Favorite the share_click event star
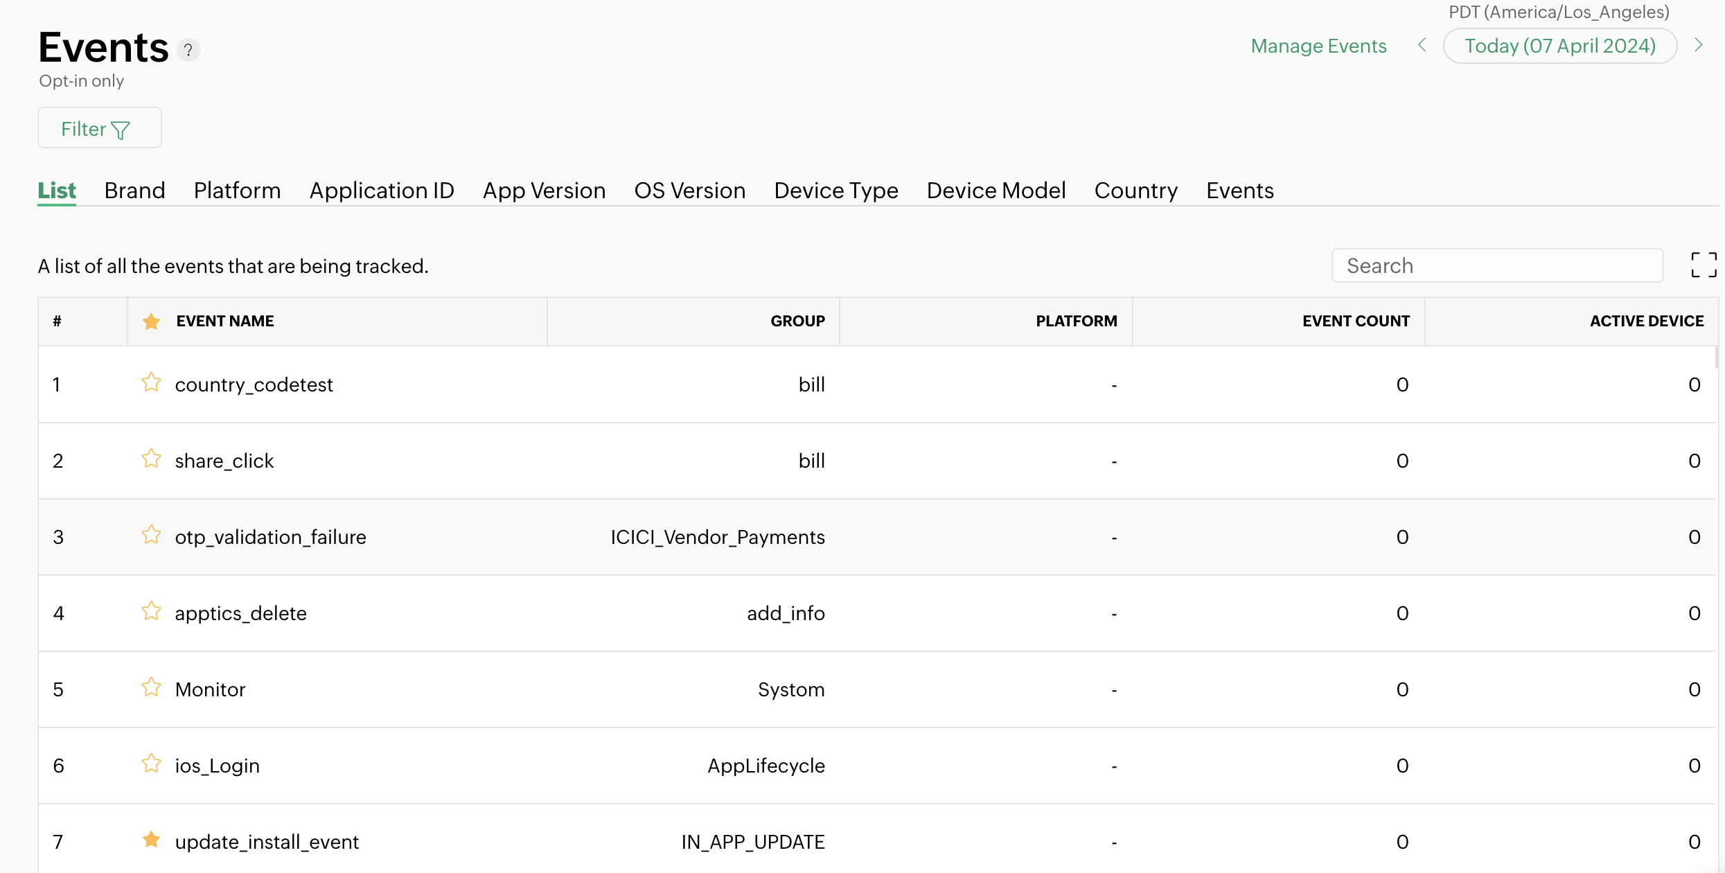The image size is (1725, 873). coord(151,459)
